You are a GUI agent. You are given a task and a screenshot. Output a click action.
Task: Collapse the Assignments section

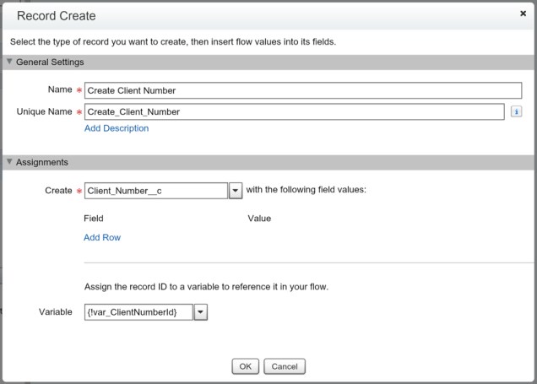[9, 161]
